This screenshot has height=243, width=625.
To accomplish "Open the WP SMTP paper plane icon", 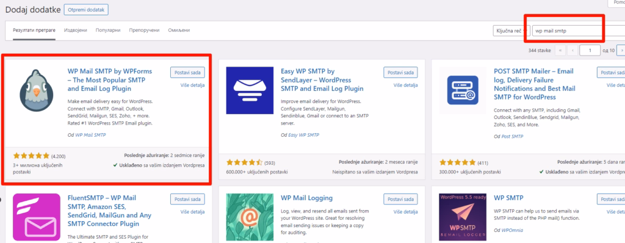I will click(x=463, y=217).
